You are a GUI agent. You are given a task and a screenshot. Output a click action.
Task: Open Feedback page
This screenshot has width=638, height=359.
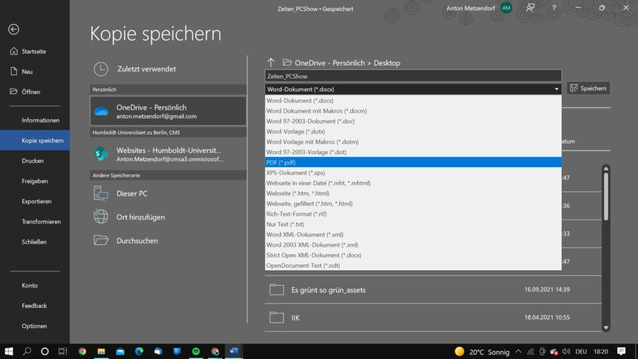[x=34, y=305]
